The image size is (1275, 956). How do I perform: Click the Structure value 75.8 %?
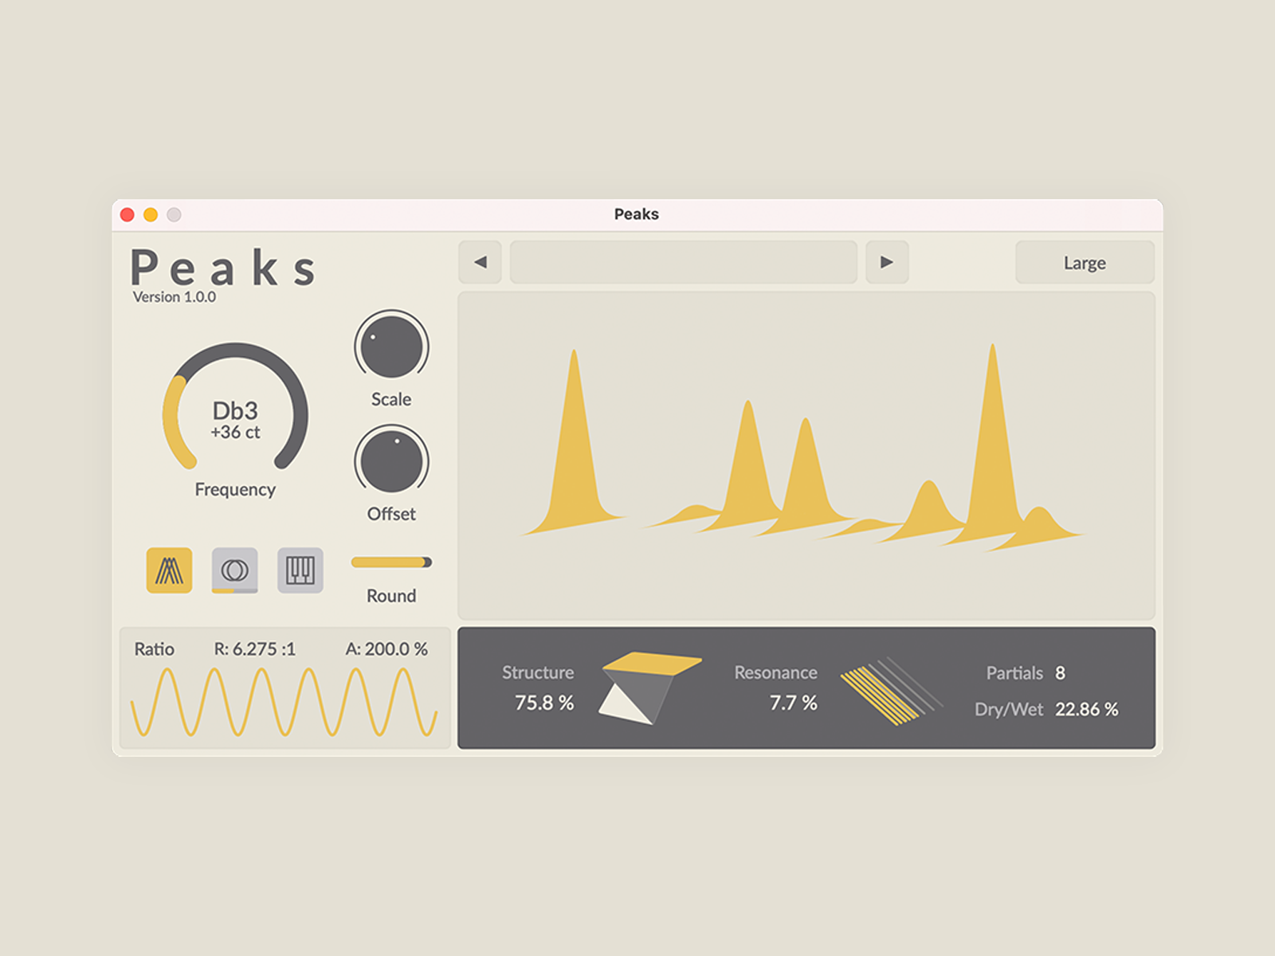[544, 703]
